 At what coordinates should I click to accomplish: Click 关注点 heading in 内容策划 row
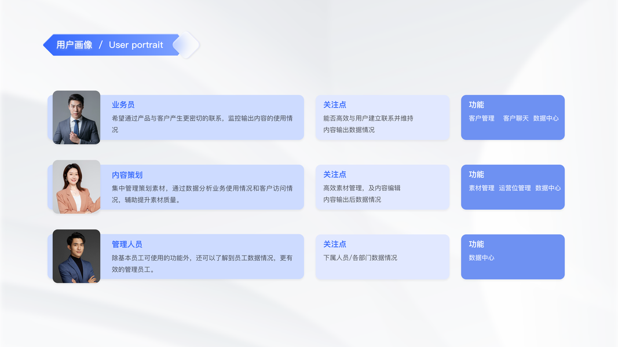335,174
